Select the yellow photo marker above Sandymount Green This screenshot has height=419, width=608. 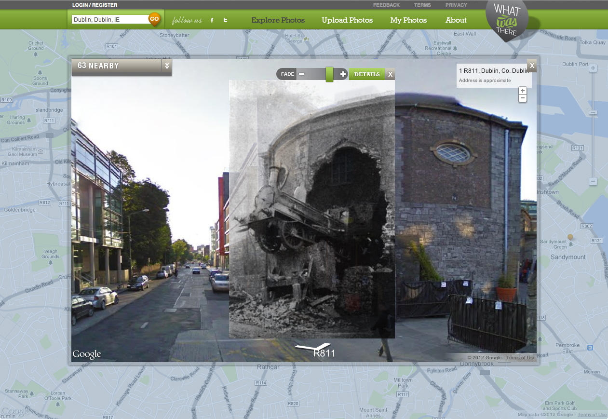coord(570,237)
